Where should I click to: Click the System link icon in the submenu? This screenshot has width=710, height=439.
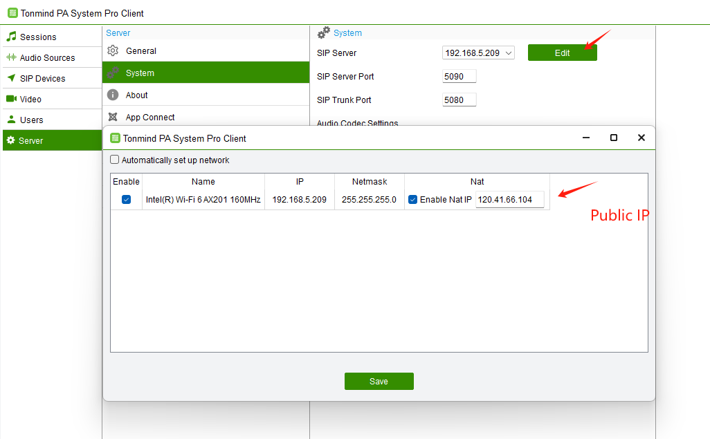click(113, 73)
